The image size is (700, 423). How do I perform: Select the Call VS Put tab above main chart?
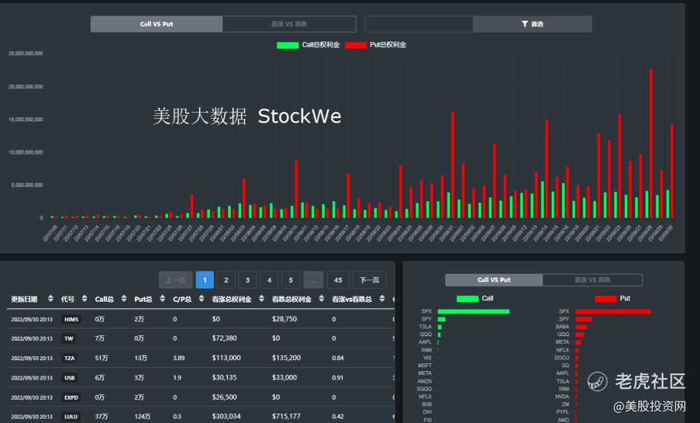[156, 24]
